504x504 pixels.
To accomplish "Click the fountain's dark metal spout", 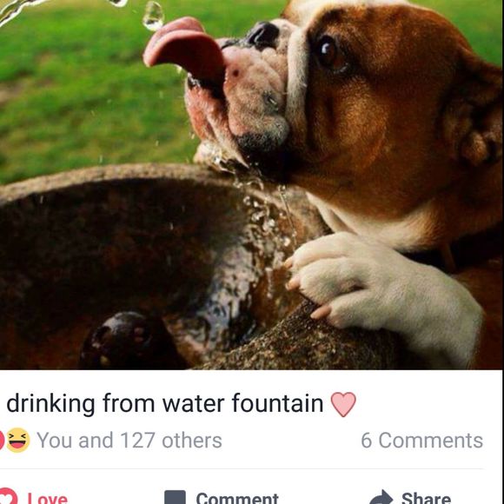I will pyautogui.click(x=129, y=341).
